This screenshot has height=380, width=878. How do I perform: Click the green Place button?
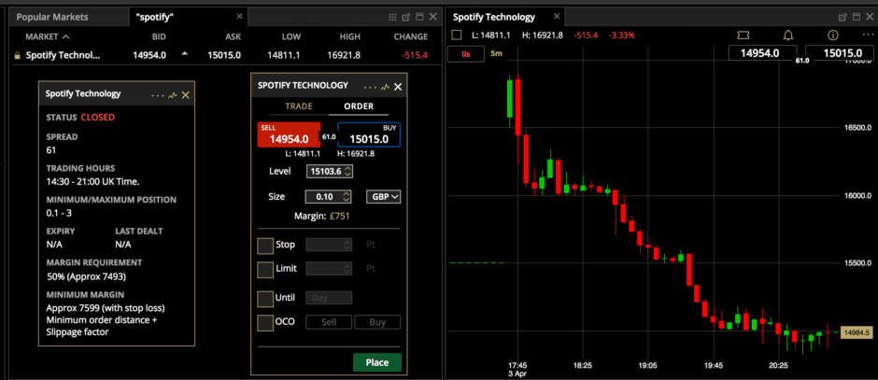pyautogui.click(x=377, y=362)
